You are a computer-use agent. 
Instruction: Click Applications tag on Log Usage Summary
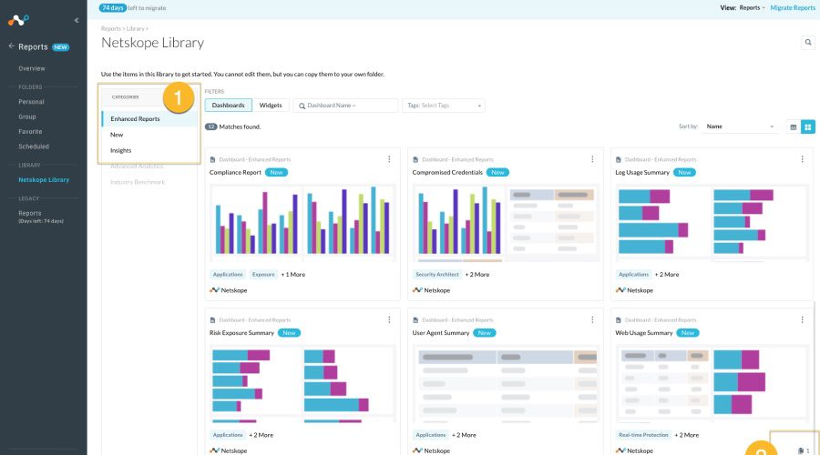point(634,274)
